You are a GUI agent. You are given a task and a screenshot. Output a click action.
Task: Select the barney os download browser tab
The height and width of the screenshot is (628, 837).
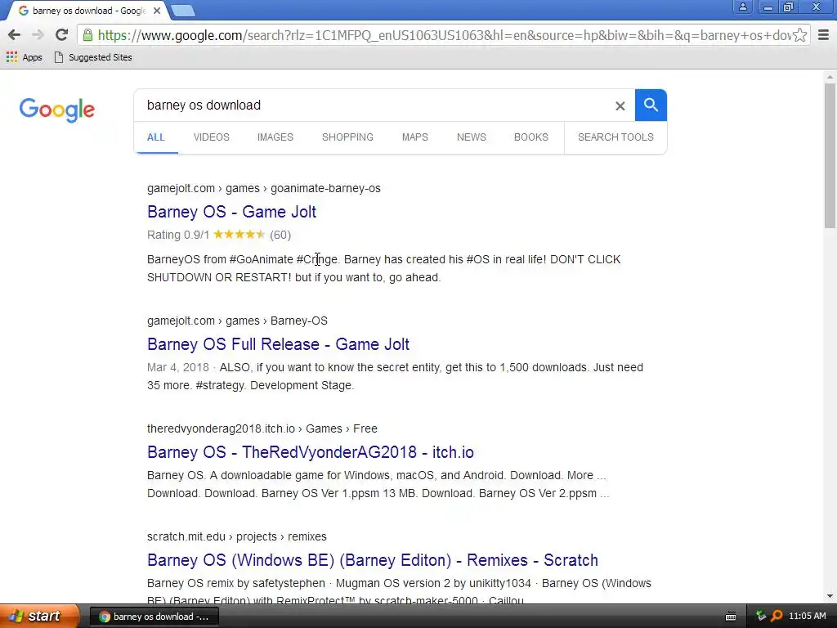click(x=88, y=11)
